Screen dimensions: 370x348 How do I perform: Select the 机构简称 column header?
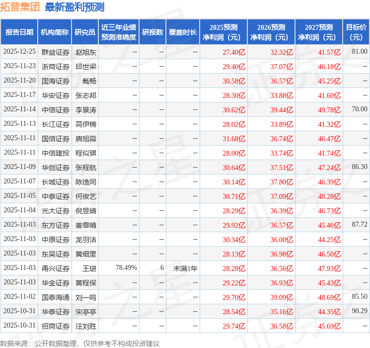pos(55,32)
